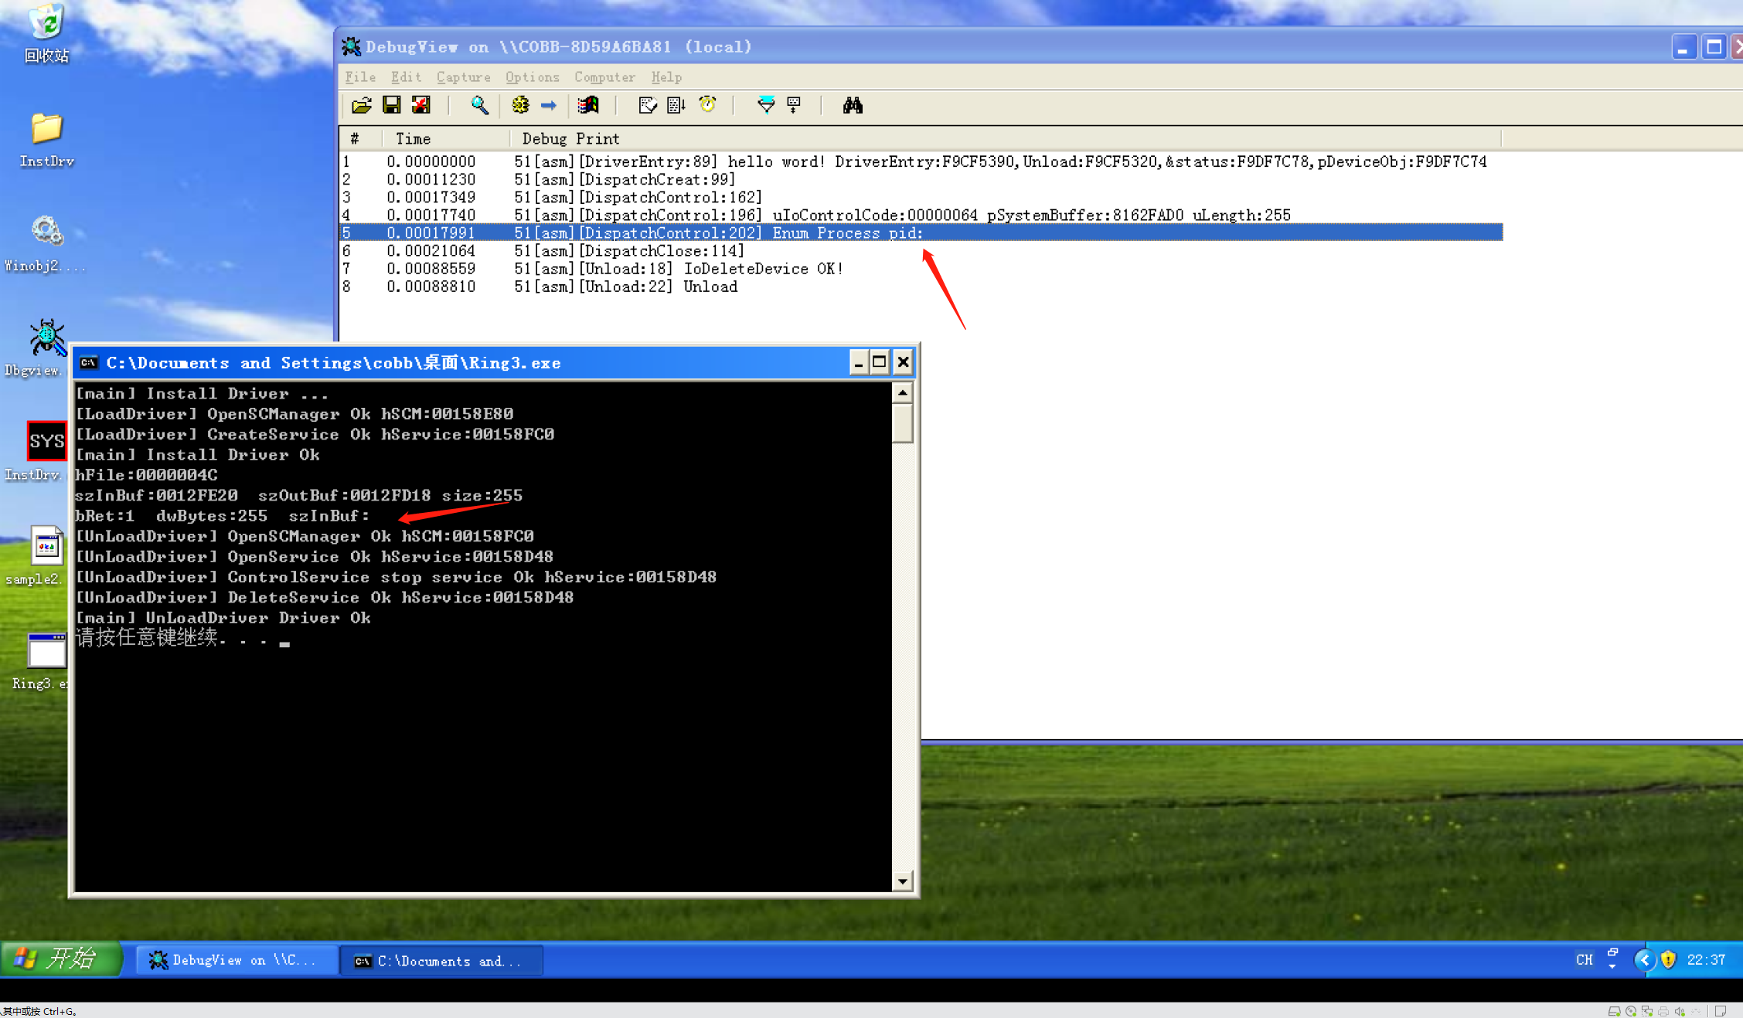
Task: Toggle Capture Win32 Windows flag icon
Action: 588,105
